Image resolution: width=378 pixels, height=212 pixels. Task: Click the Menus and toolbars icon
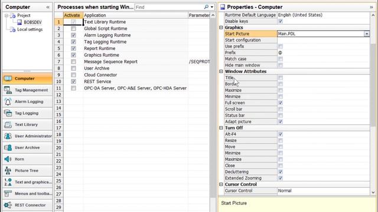point(8,194)
